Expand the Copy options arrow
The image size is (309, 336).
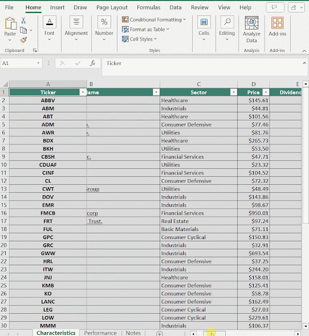coord(31,30)
